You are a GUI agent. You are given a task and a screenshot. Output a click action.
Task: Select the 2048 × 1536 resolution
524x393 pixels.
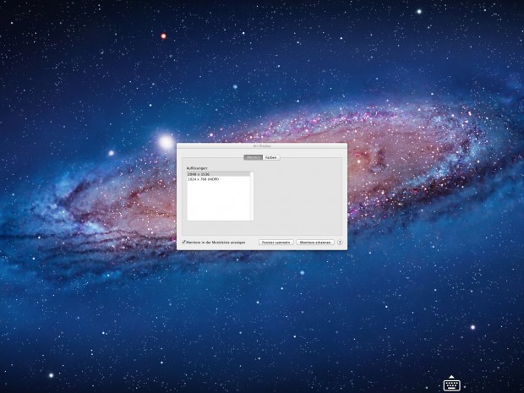(x=218, y=174)
